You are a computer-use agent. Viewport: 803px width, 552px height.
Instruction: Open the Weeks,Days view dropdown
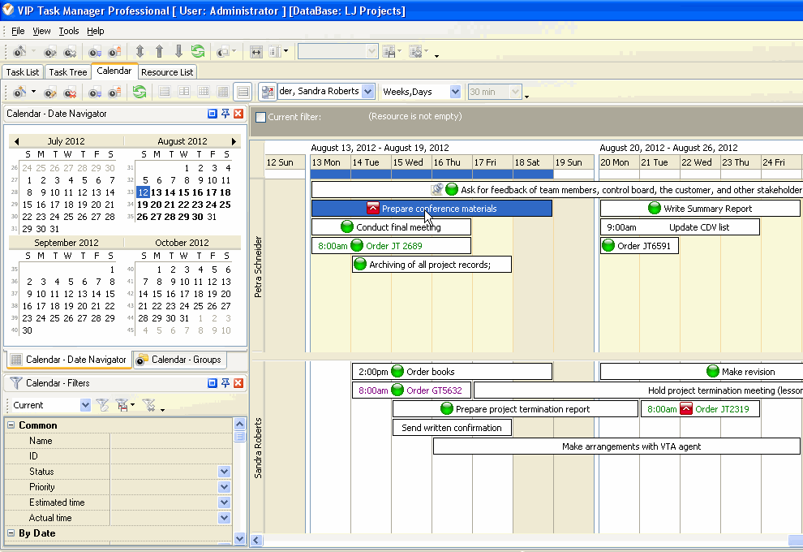click(x=454, y=92)
